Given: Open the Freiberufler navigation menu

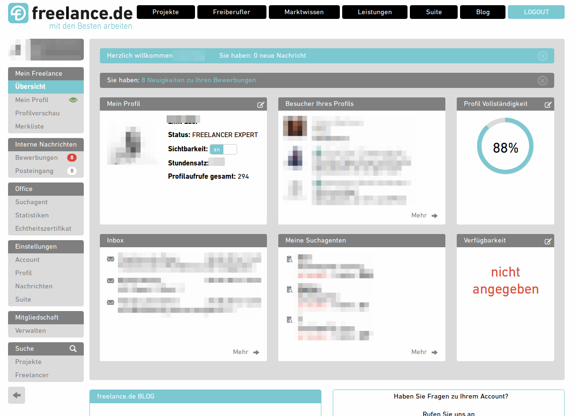Looking at the screenshot, I should pyautogui.click(x=232, y=12).
